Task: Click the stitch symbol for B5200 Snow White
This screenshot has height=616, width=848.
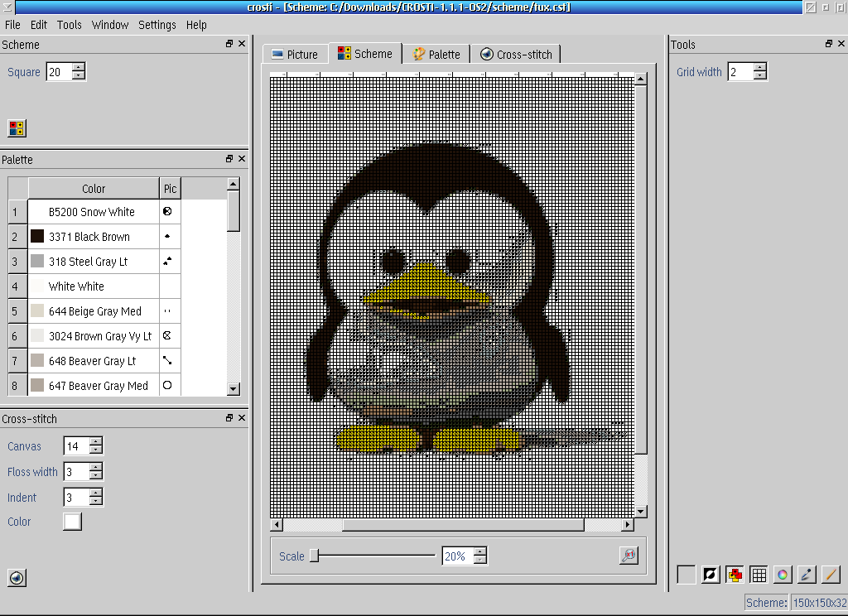Action: point(167,211)
